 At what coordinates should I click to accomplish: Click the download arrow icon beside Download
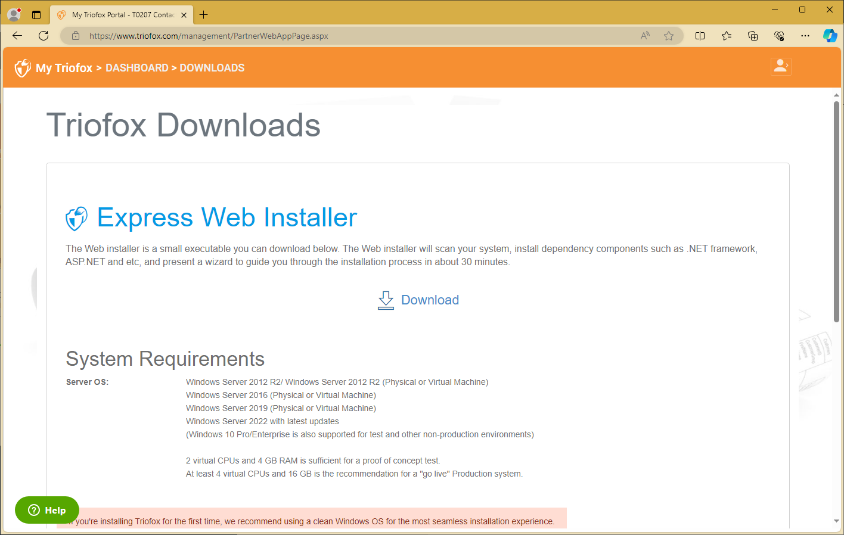point(386,300)
